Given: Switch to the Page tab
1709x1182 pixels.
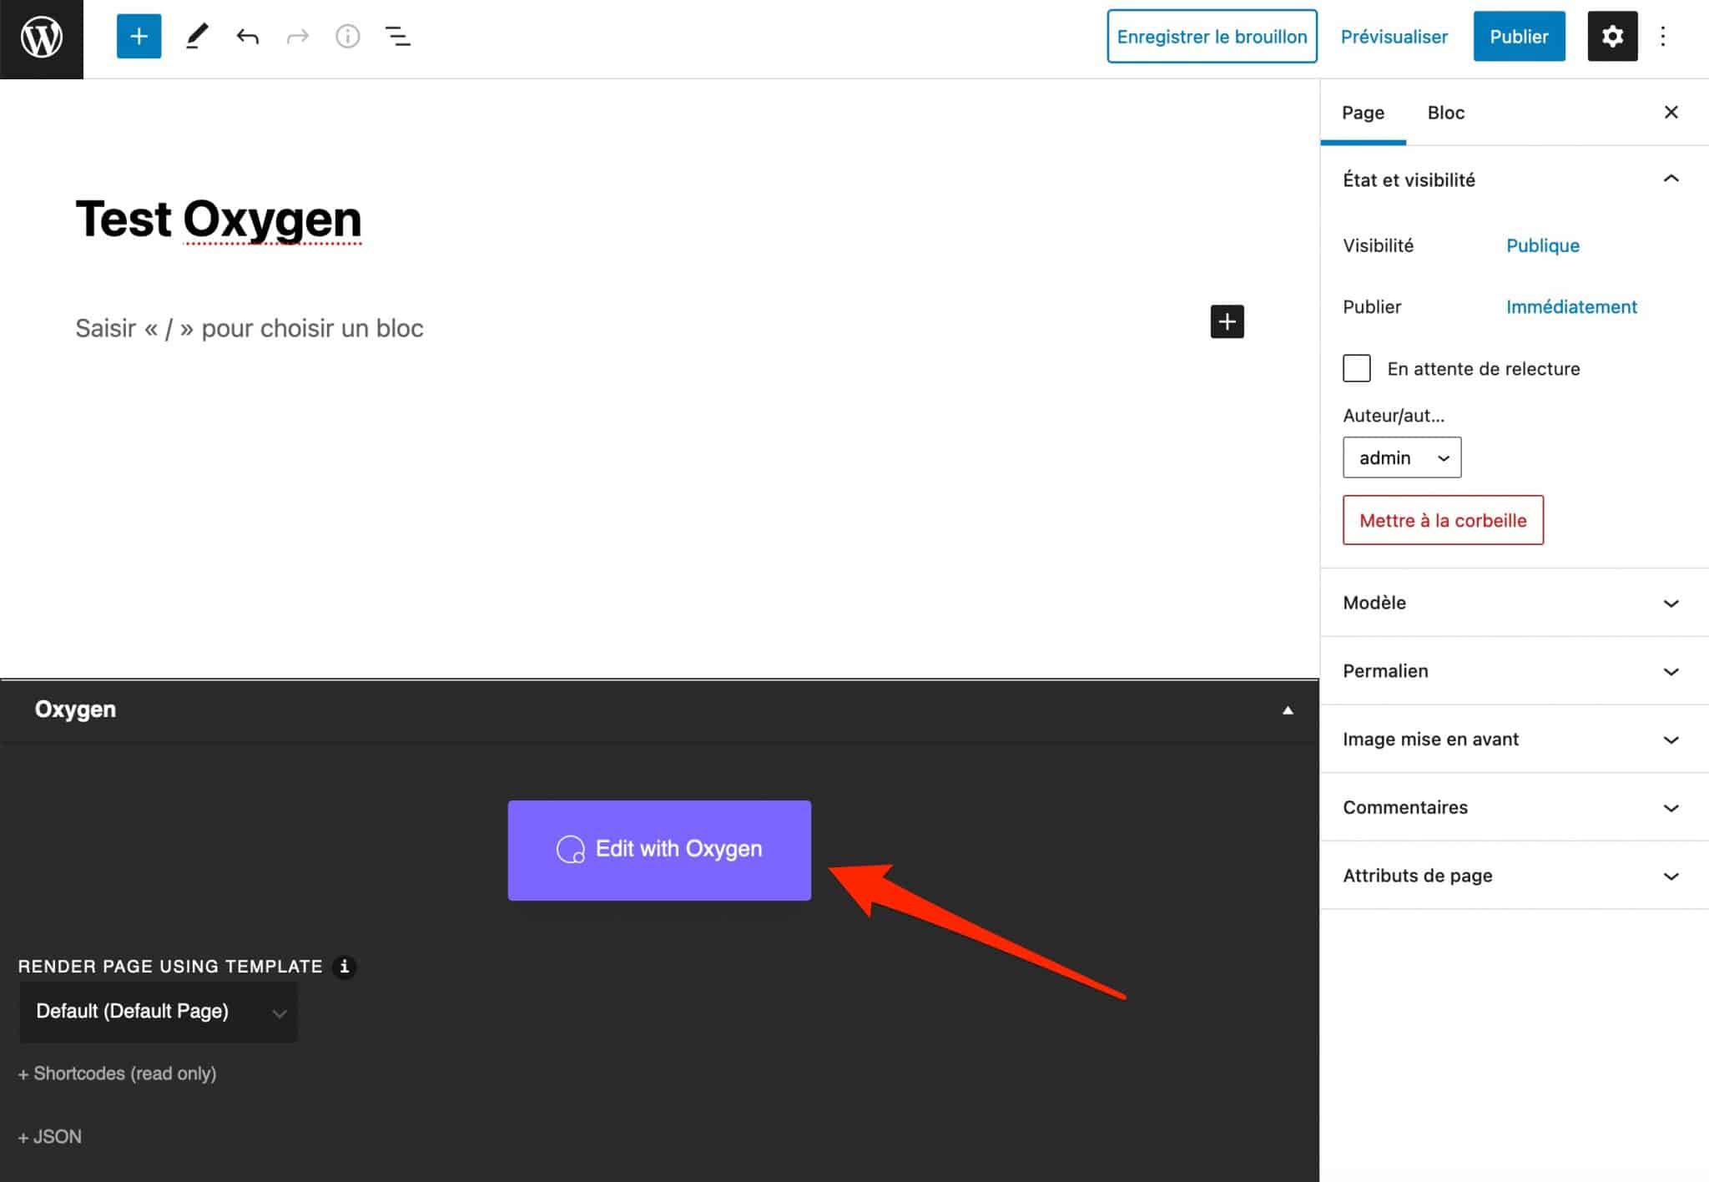Looking at the screenshot, I should pos(1363,113).
